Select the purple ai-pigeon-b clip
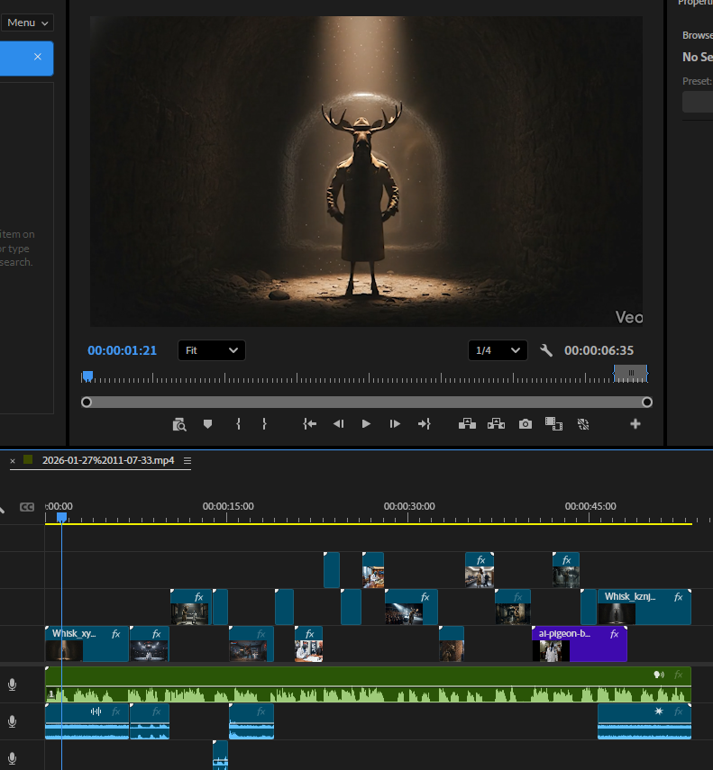 (x=580, y=644)
